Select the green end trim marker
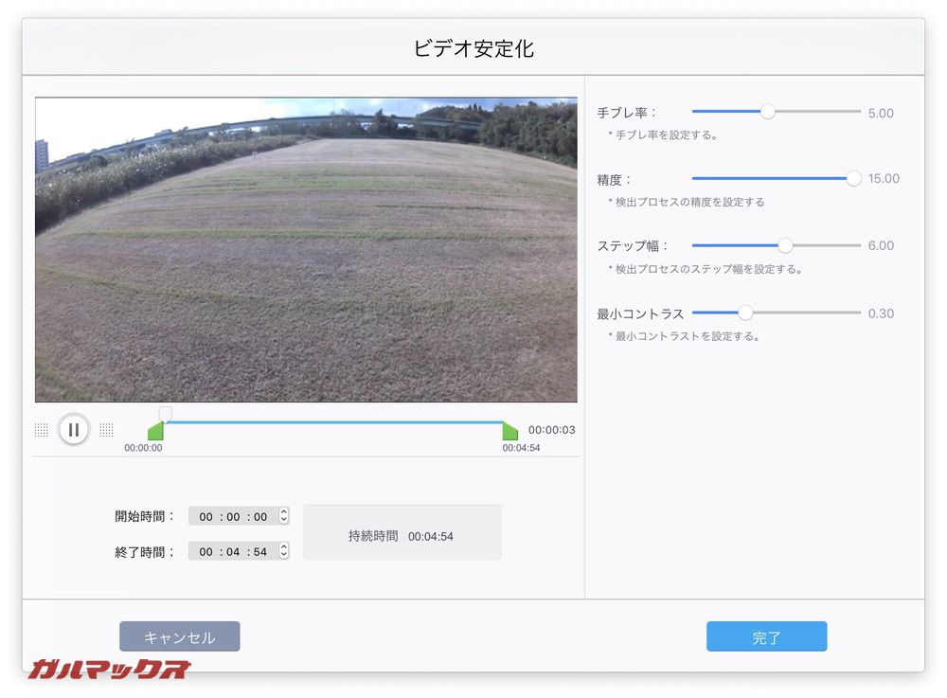This screenshot has height=698, width=947. pos(509,432)
